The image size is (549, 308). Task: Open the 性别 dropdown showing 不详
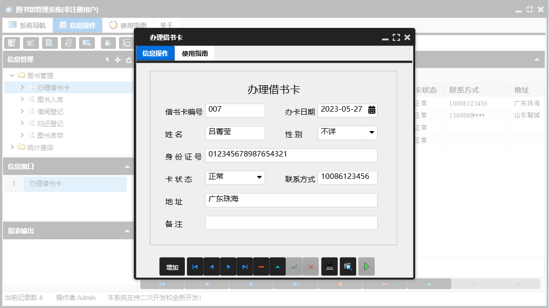click(x=372, y=133)
